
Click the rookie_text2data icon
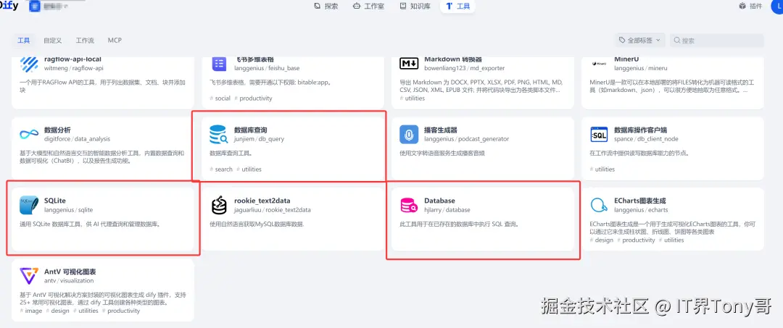(219, 206)
